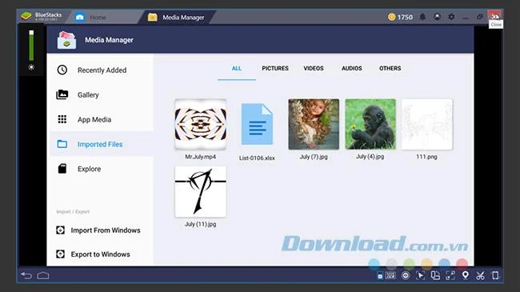Switch to the PICTURES filter tab
The width and height of the screenshot is (520, 292).
click(x=275, y=68)
